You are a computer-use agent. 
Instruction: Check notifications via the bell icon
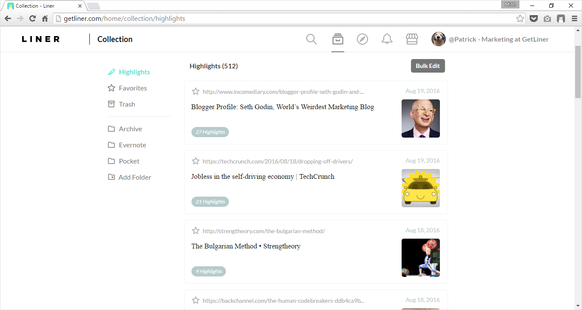(387, 39)
